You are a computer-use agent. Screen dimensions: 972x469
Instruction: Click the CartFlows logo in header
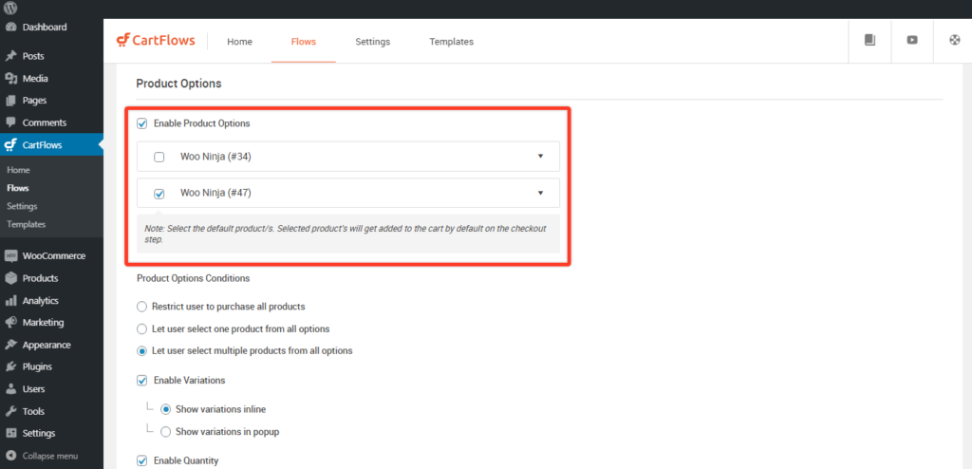(x=156, y=40)
